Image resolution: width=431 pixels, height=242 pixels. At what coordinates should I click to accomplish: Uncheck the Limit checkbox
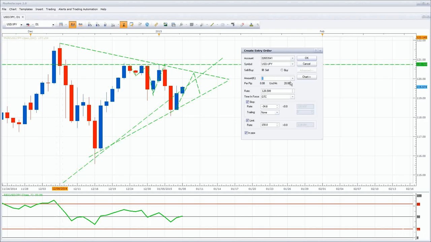click(247, 120)
